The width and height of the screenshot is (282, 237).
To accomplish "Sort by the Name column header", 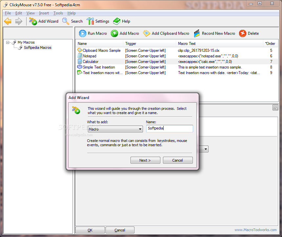I will click(x=99, y=44).
